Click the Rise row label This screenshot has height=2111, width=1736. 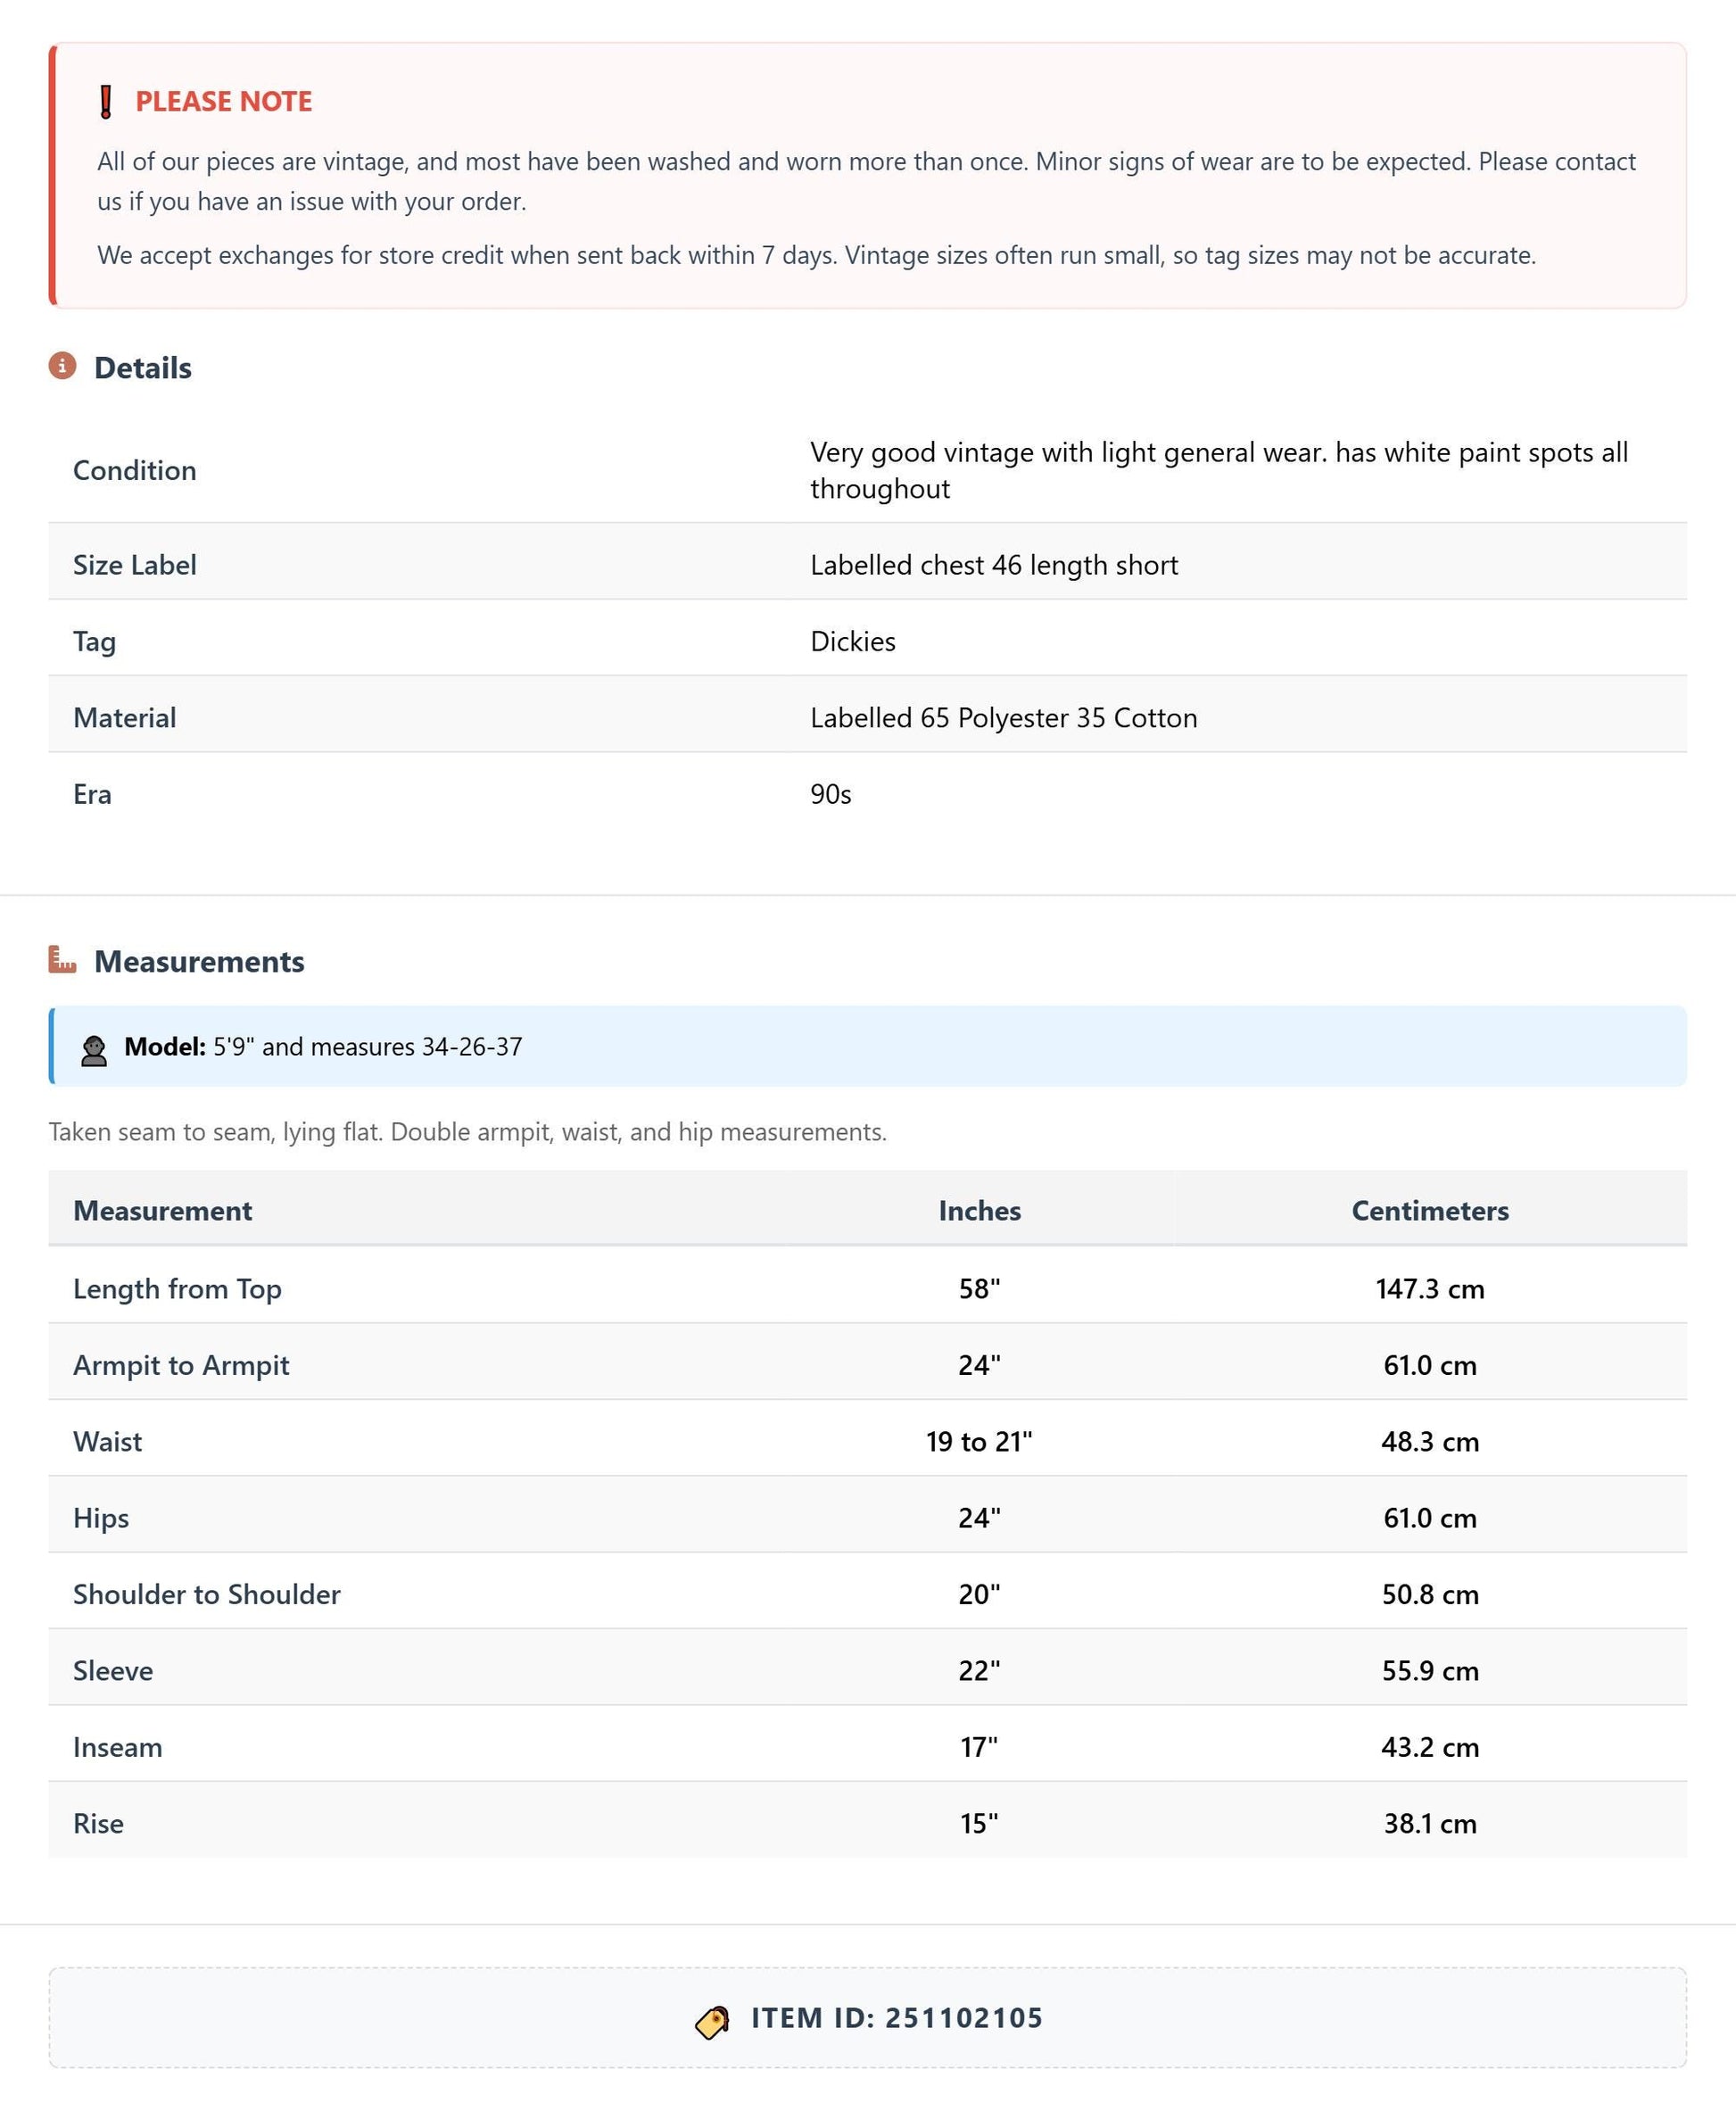(x=98, y=1823)
